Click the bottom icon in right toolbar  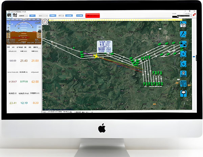point(183,93)
